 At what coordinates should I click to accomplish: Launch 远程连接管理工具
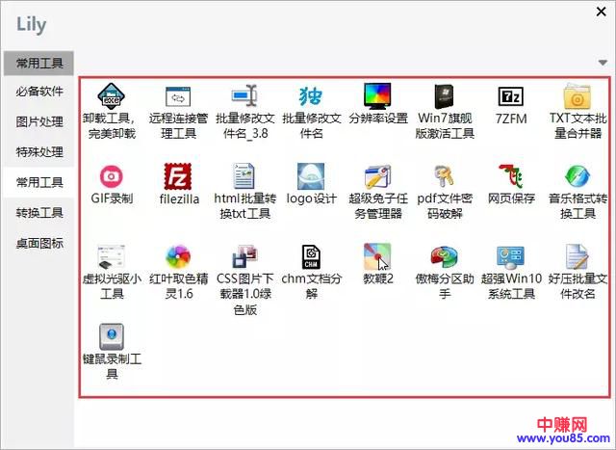pos(178,96)
